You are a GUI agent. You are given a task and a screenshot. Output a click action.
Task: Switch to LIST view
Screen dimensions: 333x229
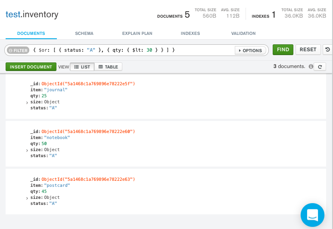pyautogui.click(x=82, y=67)
